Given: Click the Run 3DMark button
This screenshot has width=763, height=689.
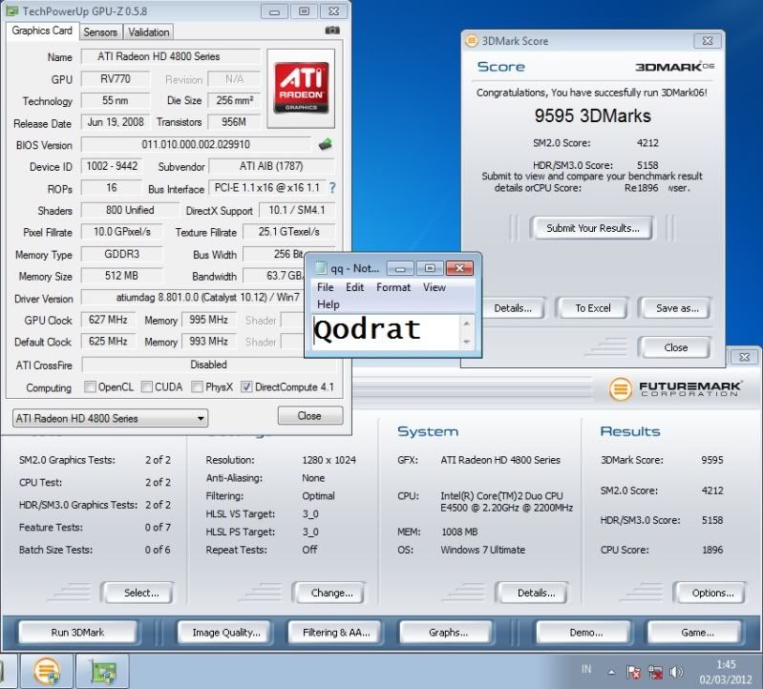Looking at the screenshot, I should (77, 632).
